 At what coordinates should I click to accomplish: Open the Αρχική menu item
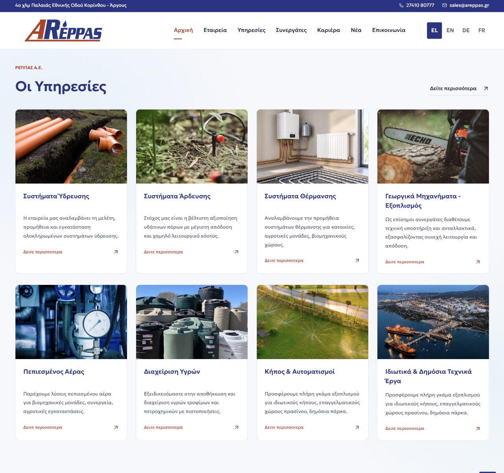point(183,30)
